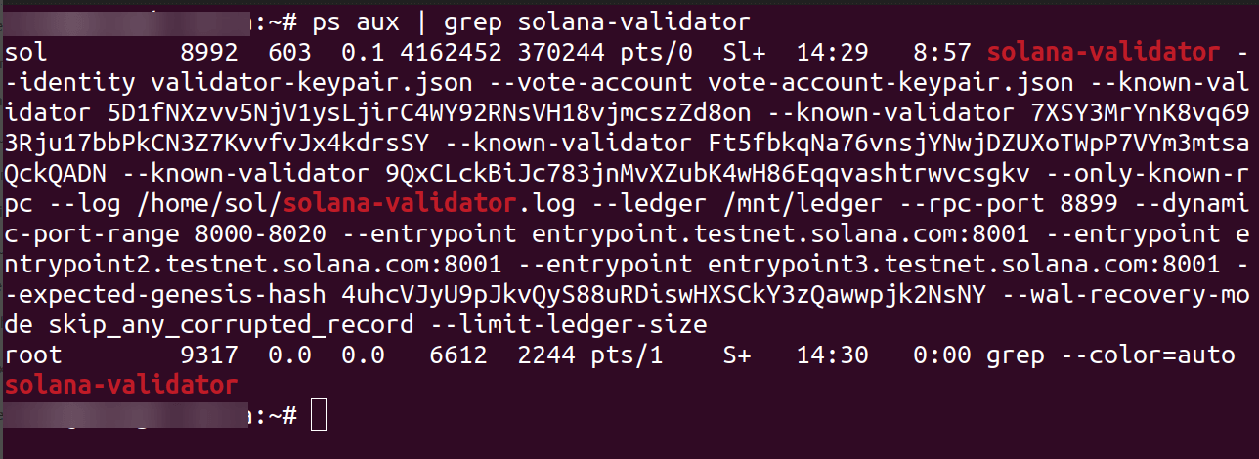The height and width of the screenshot is (459, 1259).
Task: Click the --identity flag text
Action: click(70, 83)
